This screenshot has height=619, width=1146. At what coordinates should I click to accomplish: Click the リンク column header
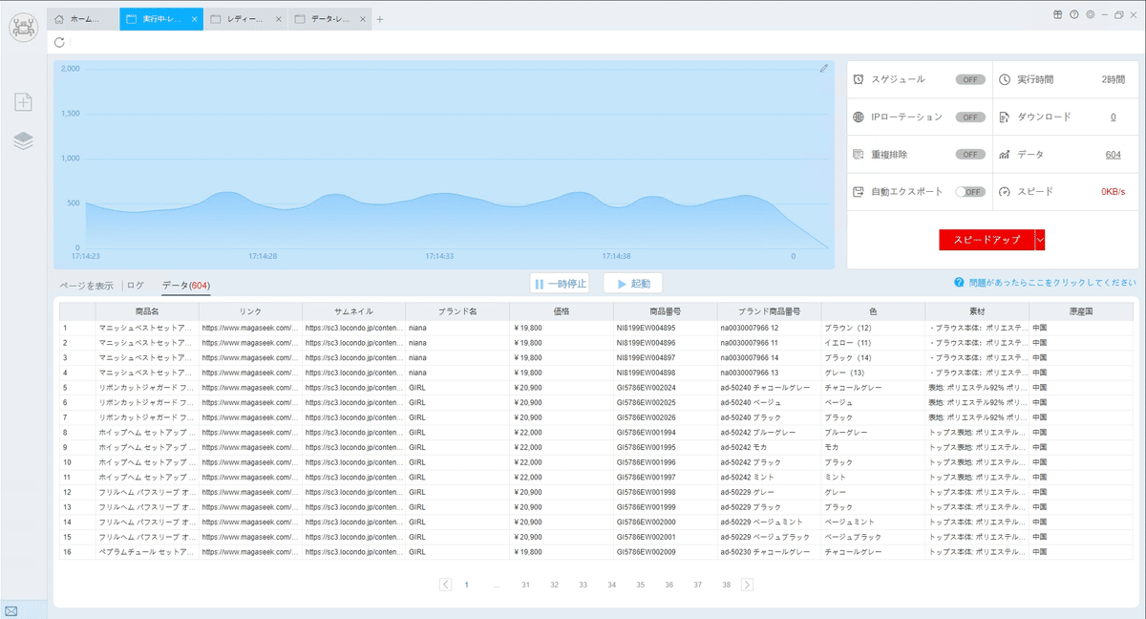pos(250,311)
